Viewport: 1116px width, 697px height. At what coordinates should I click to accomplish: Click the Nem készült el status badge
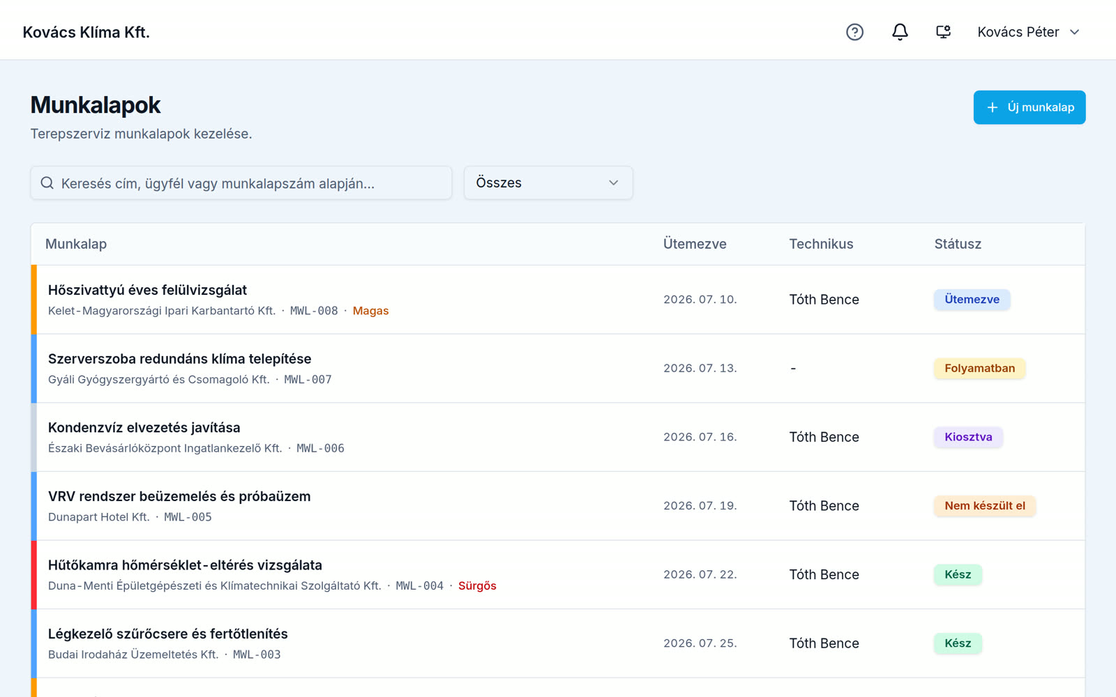(985, 506)
